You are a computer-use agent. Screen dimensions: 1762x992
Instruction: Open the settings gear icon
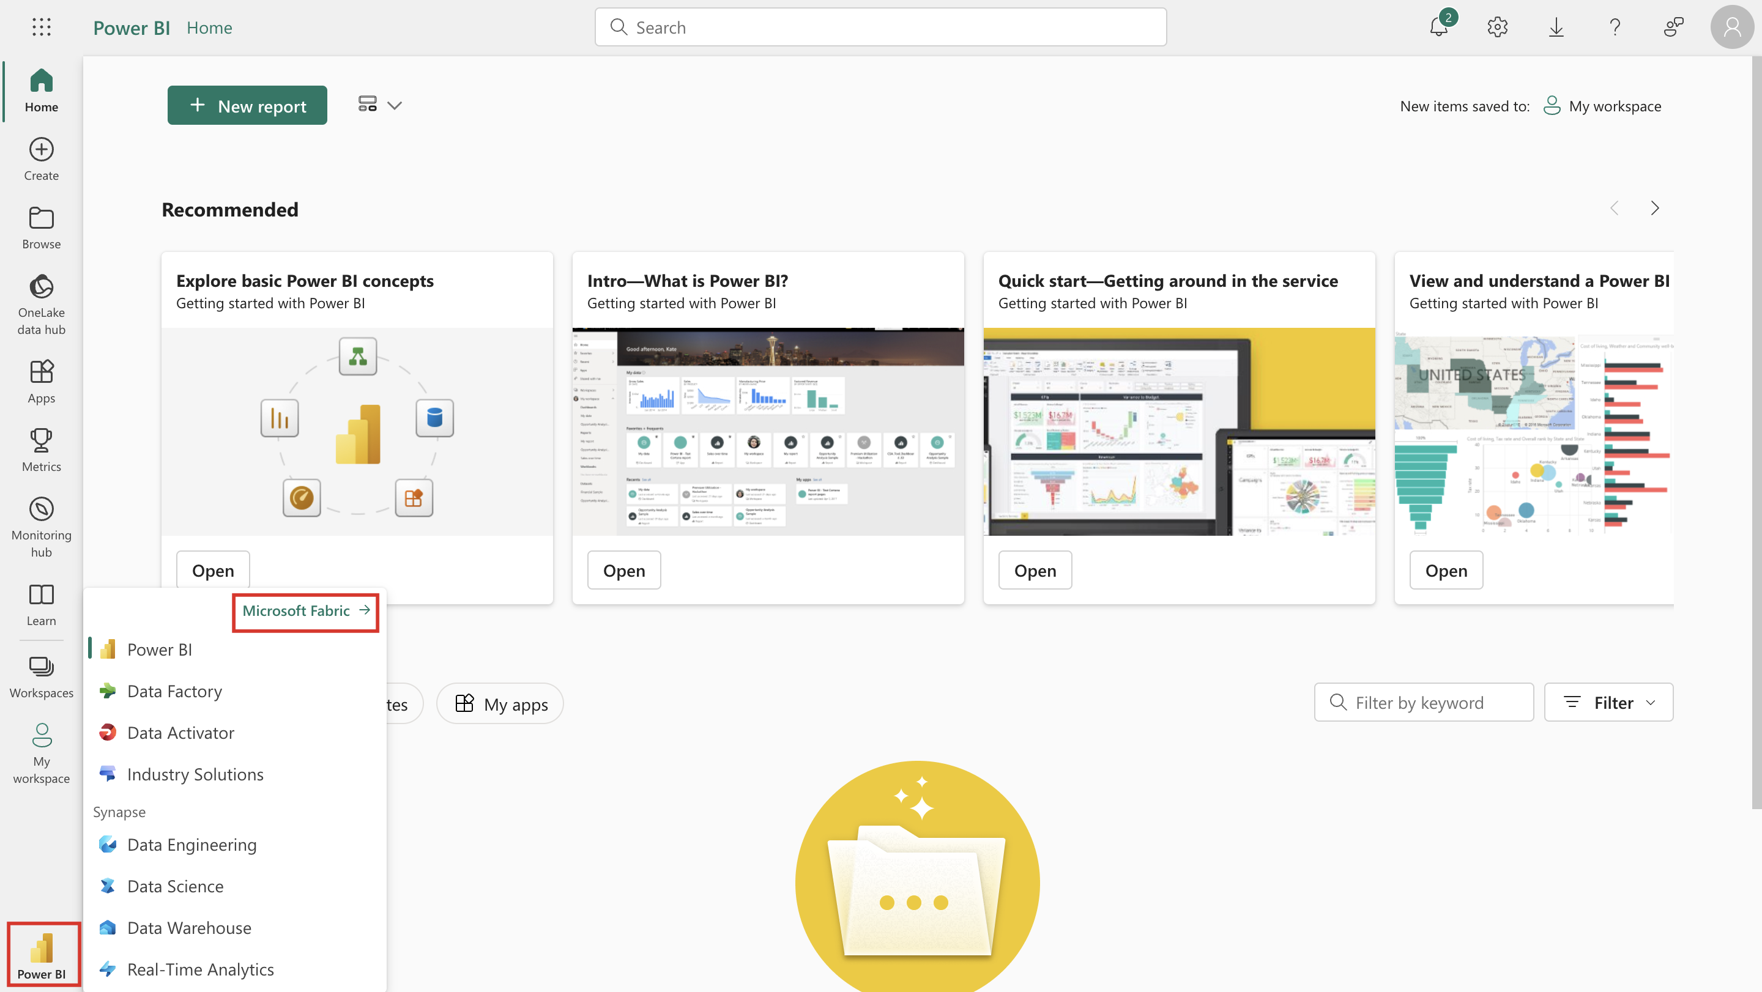point(1497,28)
